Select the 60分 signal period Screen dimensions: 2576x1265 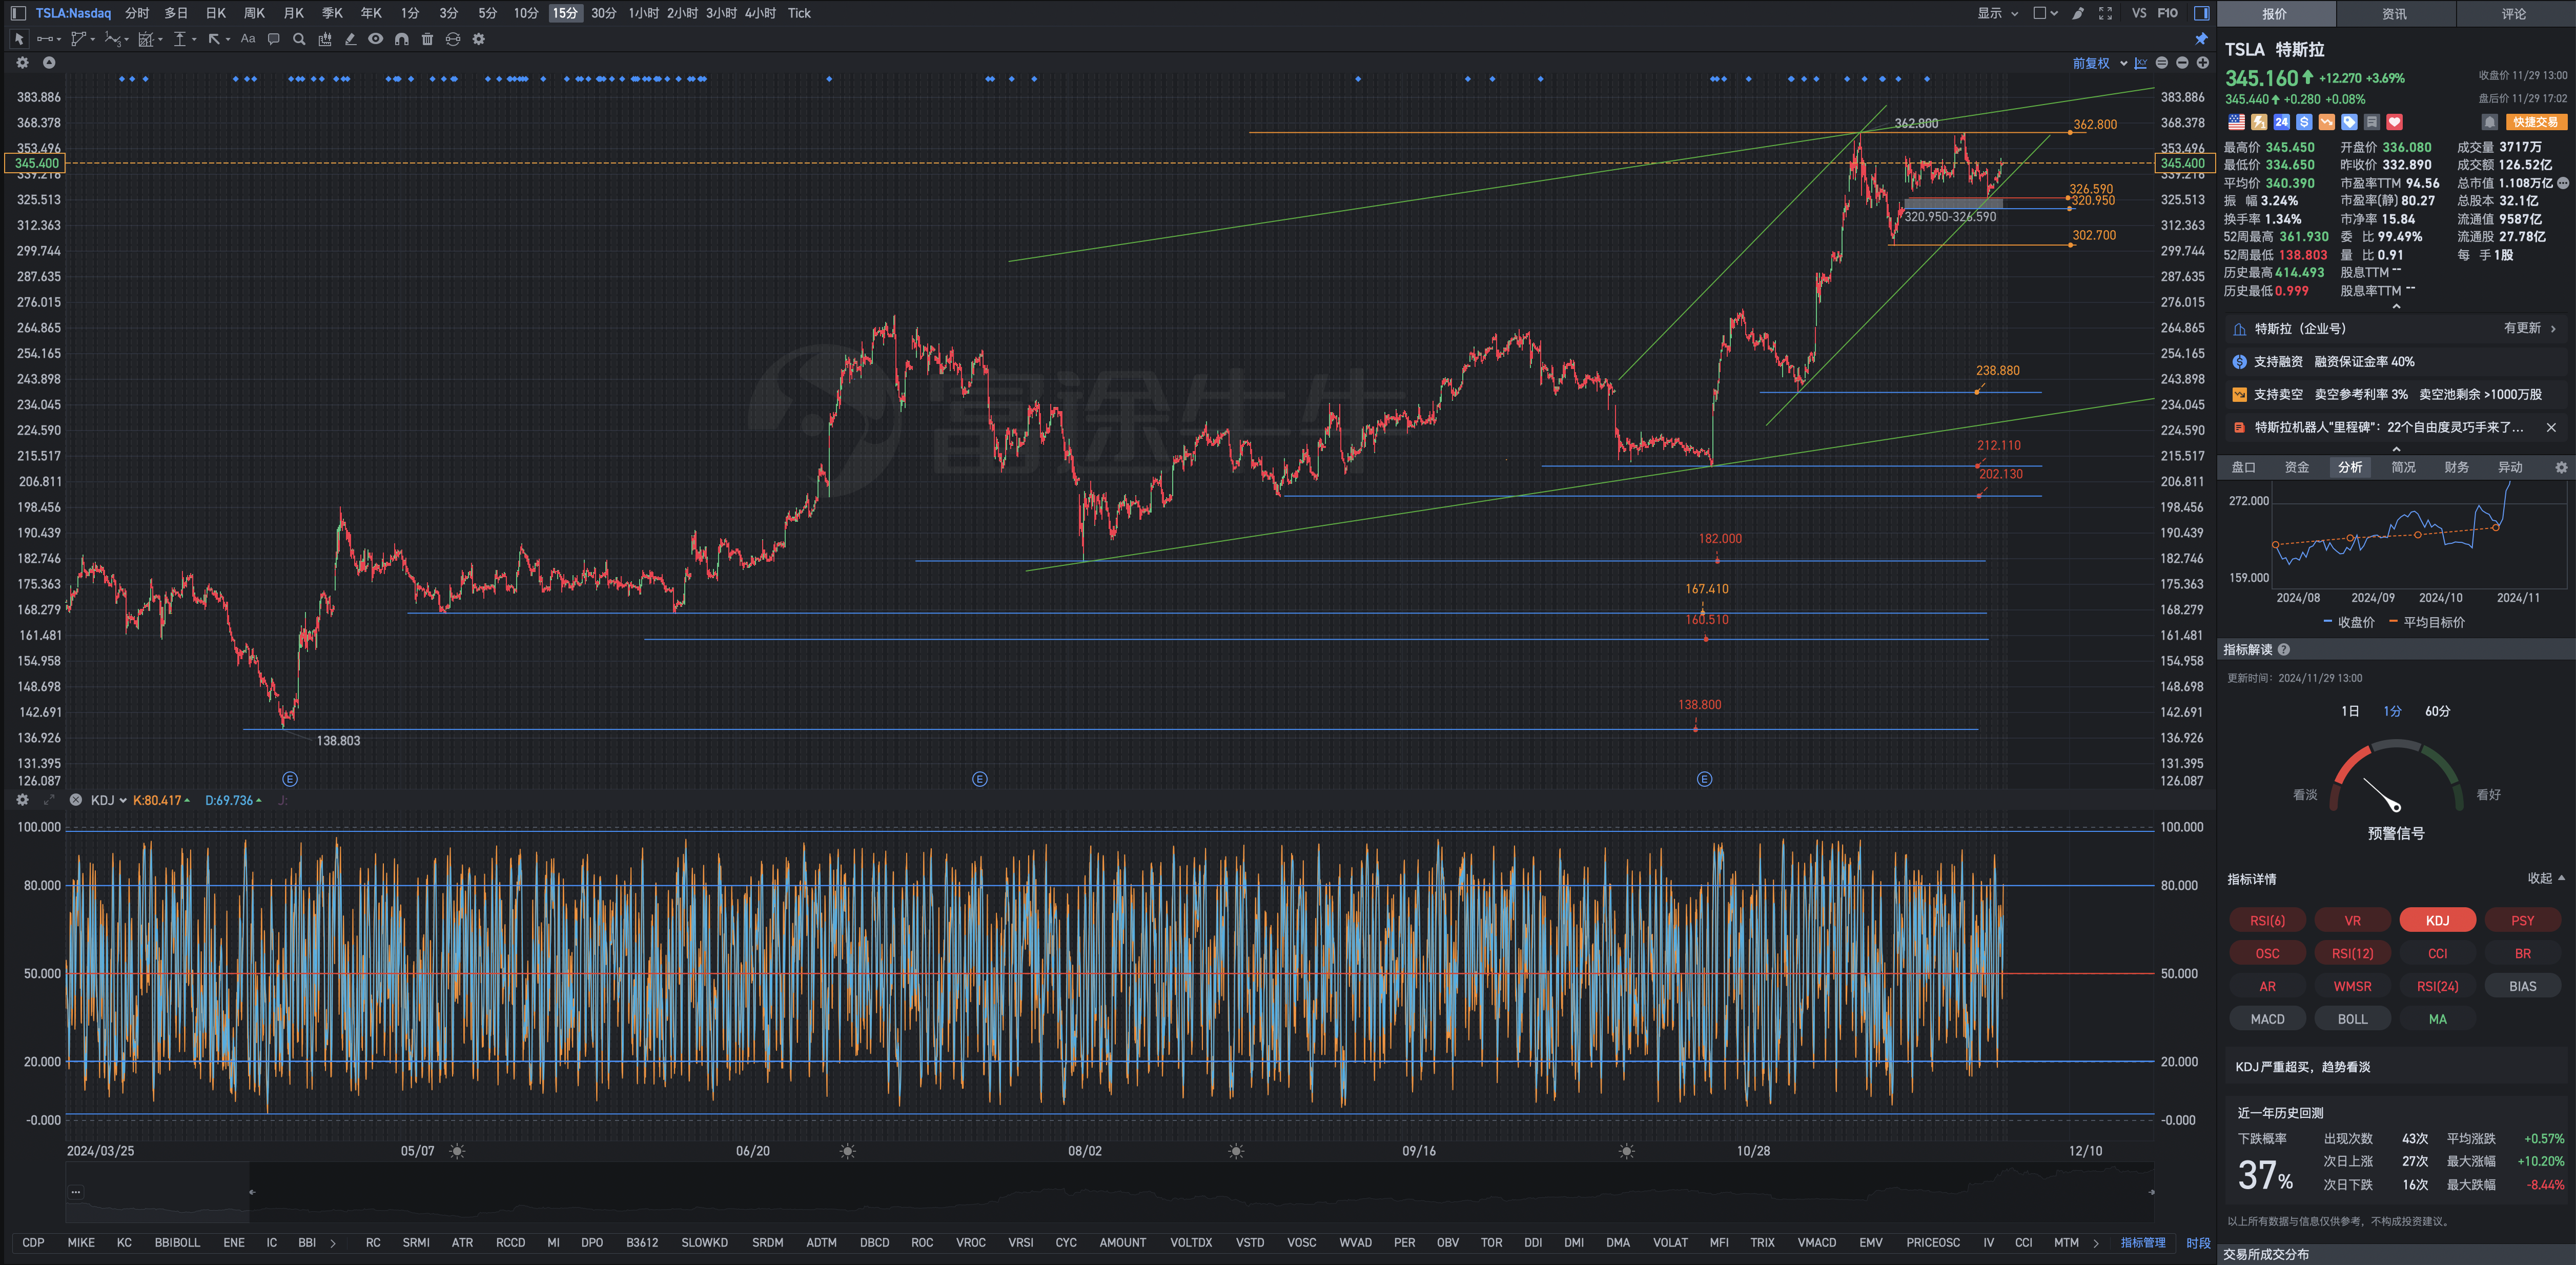tap(2438, 711)
